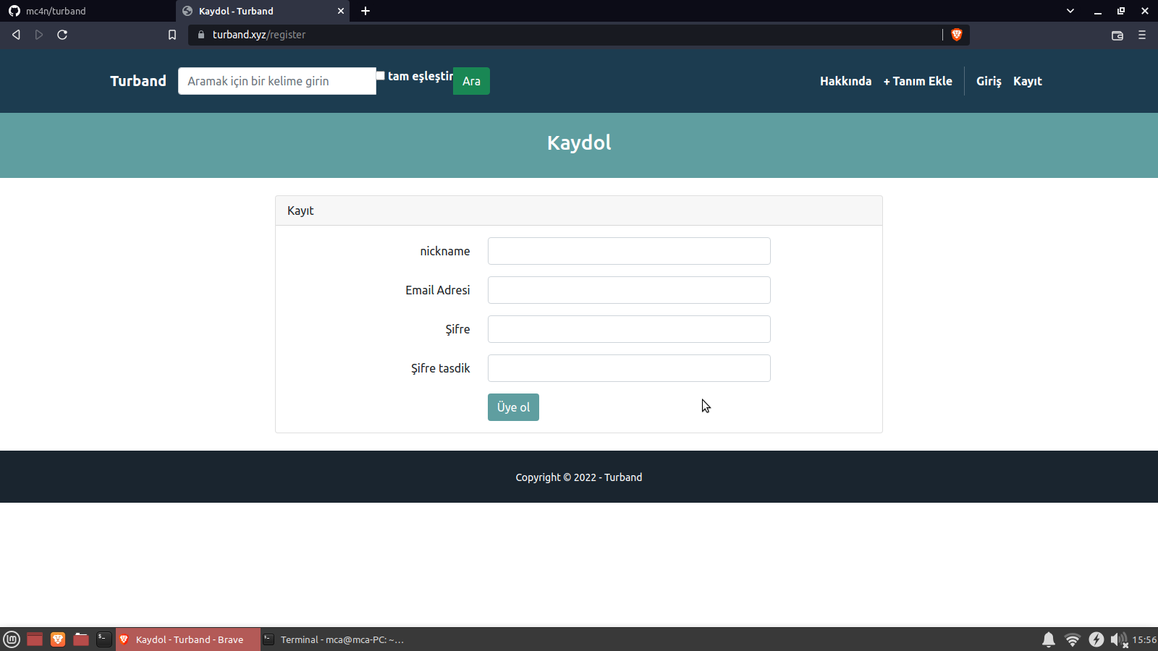This screenshot has height=651, width=1158.
Task: Enable the tam eşleştir checkbox
Action: pyautogui.click(x=380, y=75)
